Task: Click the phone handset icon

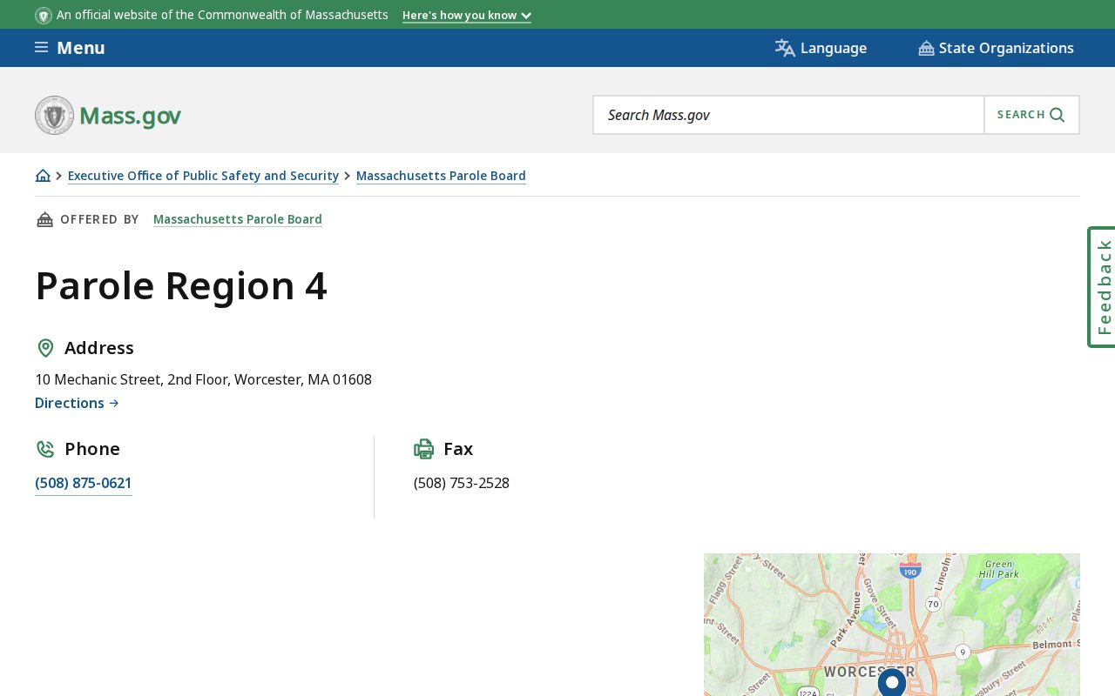Action: tap(45, 449)
